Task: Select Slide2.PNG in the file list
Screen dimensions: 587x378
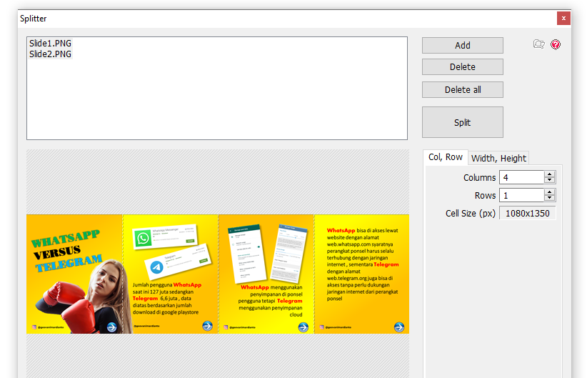Action: pos(50,54)
